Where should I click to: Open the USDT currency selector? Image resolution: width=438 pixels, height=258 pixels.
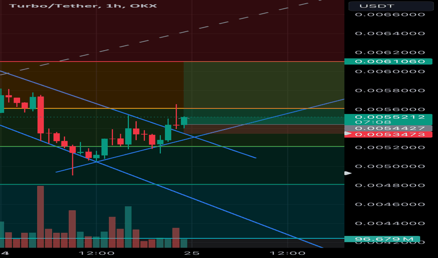coord(391,6)
